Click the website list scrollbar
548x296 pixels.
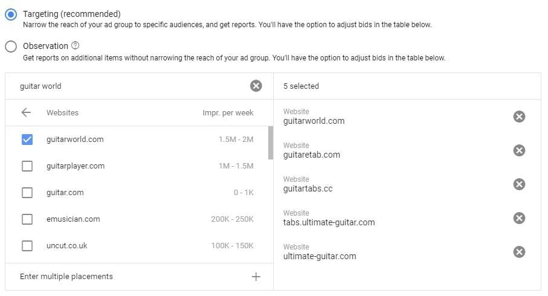tap(270, 143)
